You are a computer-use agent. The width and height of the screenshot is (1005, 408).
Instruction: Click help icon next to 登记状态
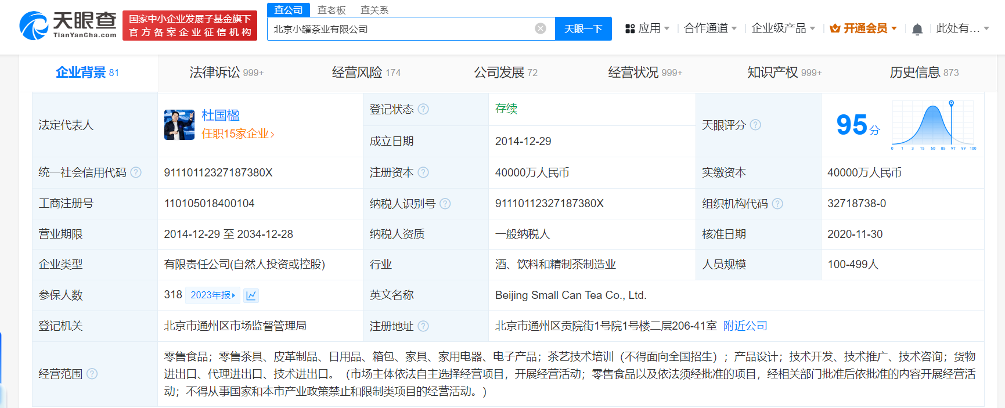[423, 109]
